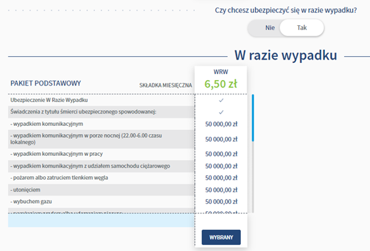
Task: Click the WYBRANY button
Action: click(x=221, y=237)
